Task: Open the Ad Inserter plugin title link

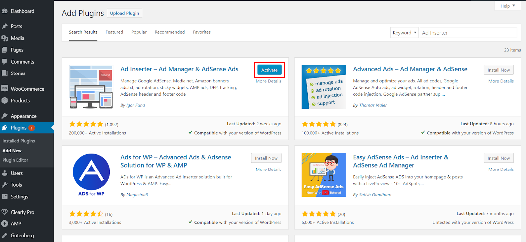Action: pos(179,69)
